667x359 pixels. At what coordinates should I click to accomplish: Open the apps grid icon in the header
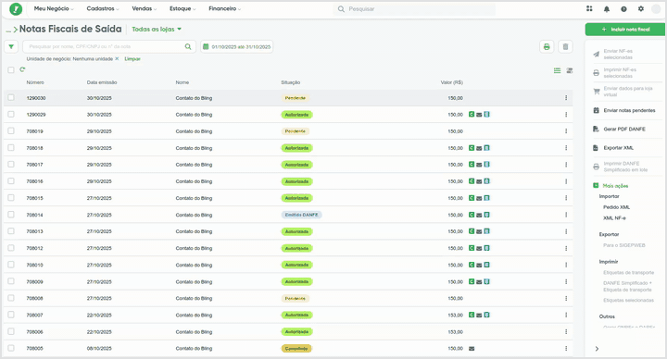tap(589, 8)
